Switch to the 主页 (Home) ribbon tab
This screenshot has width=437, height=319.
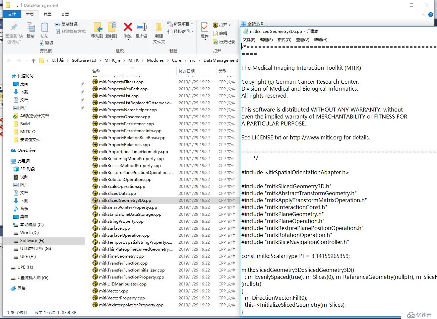tap(30, 14)
